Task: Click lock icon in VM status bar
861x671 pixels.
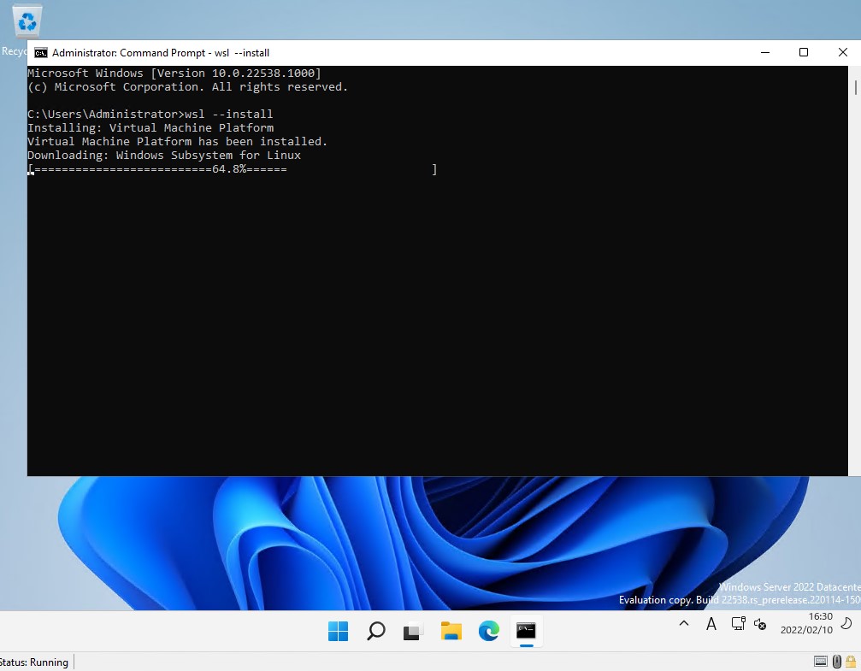Action: (x=851, y=662)
